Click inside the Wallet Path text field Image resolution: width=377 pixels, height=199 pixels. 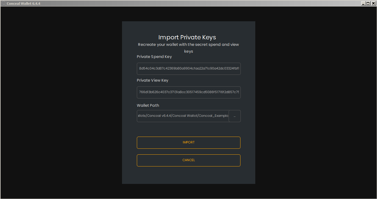tap(183, 116)
